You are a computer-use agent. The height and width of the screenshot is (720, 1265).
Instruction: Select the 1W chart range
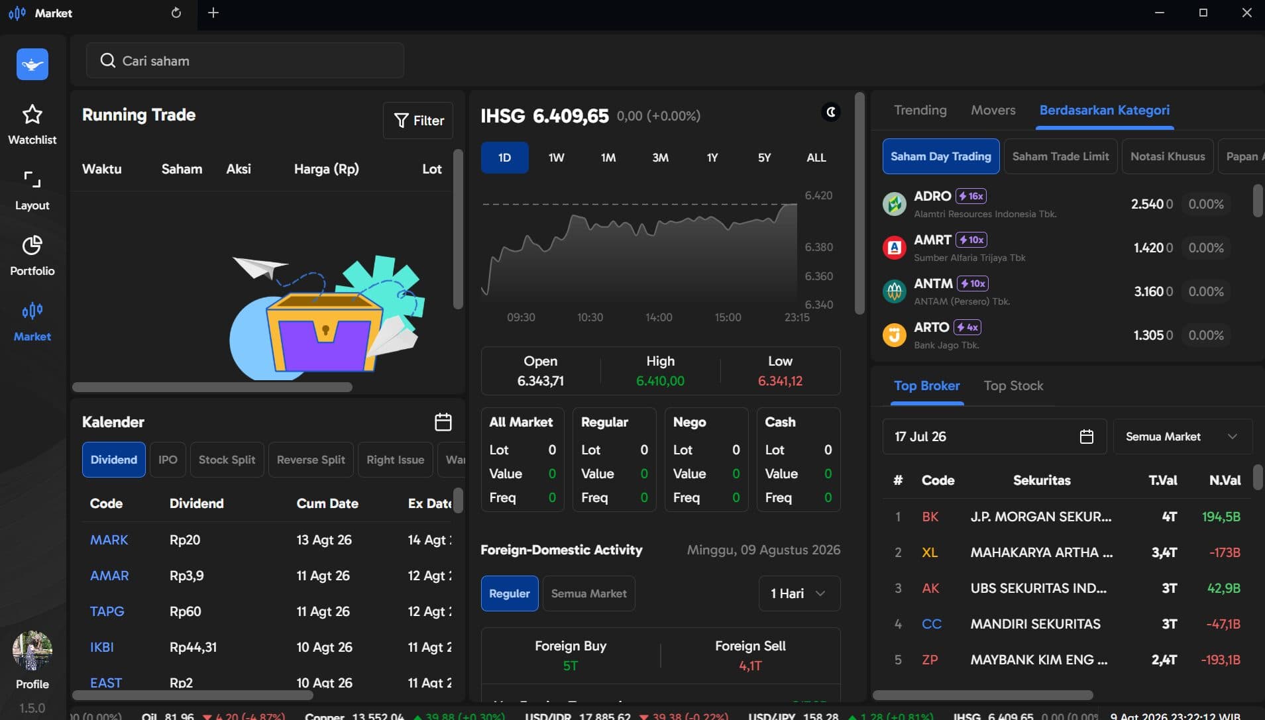[557, 158]
